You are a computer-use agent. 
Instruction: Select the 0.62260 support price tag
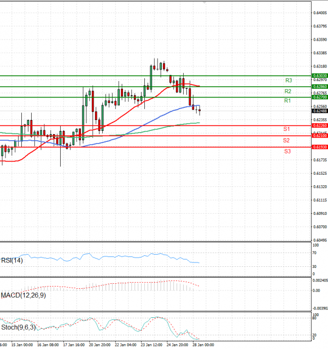[320, 126]
